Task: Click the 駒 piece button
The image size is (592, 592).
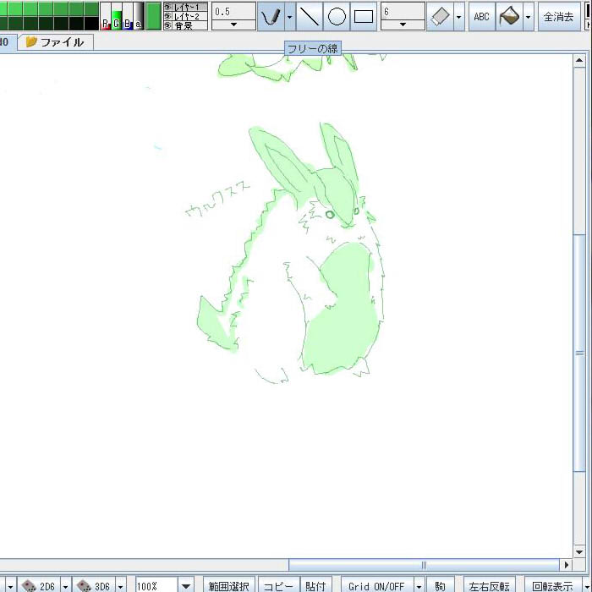Action: coord(440,586)
